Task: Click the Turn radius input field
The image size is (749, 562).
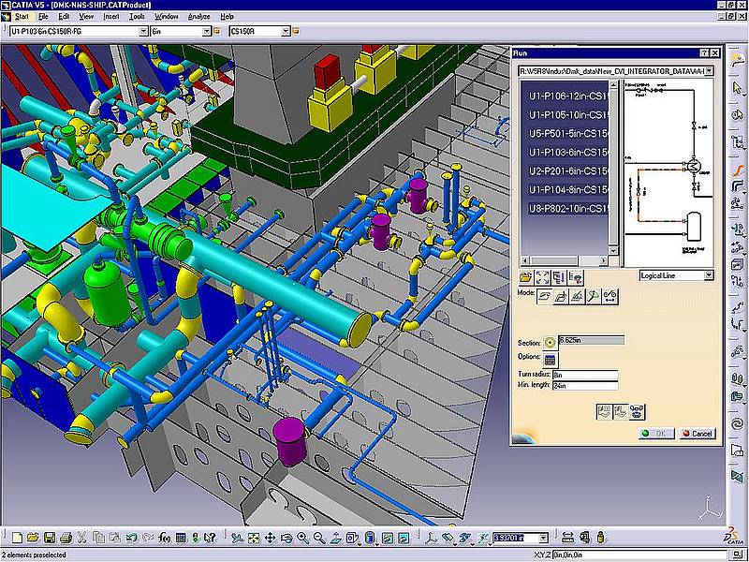Action: [586, 375]
